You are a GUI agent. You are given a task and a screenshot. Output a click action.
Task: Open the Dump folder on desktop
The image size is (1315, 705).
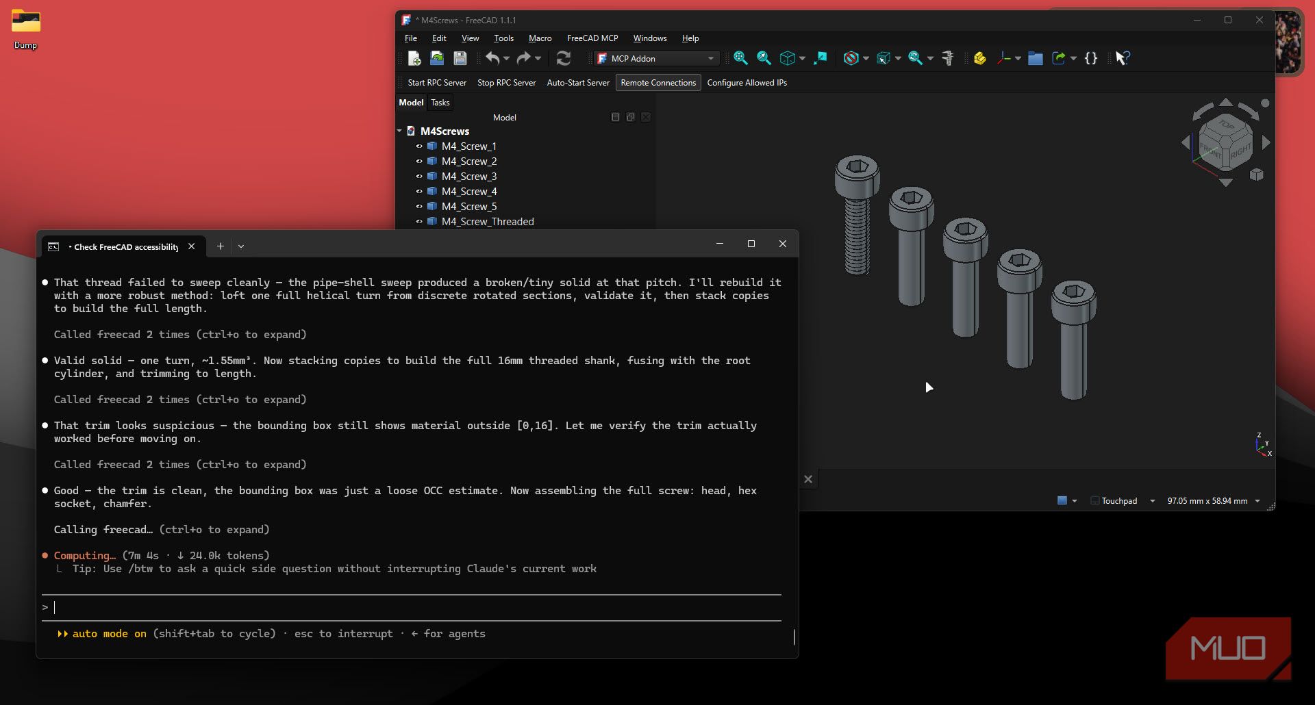(25, 29)
